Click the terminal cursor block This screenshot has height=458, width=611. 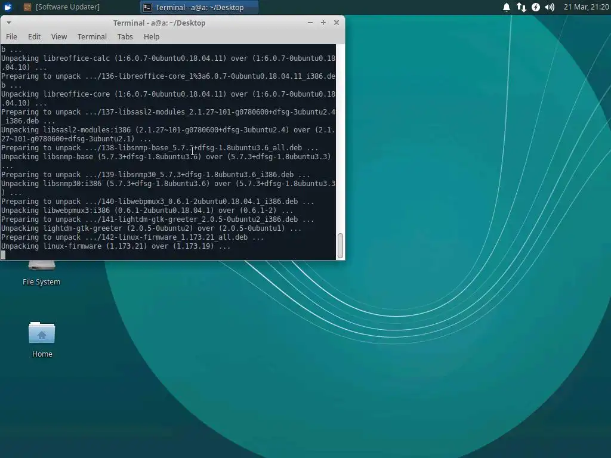click(3, 255)
